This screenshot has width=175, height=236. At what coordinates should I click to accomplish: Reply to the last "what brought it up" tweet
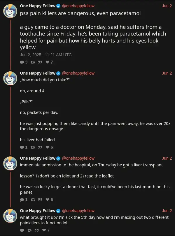coord(22,230)
